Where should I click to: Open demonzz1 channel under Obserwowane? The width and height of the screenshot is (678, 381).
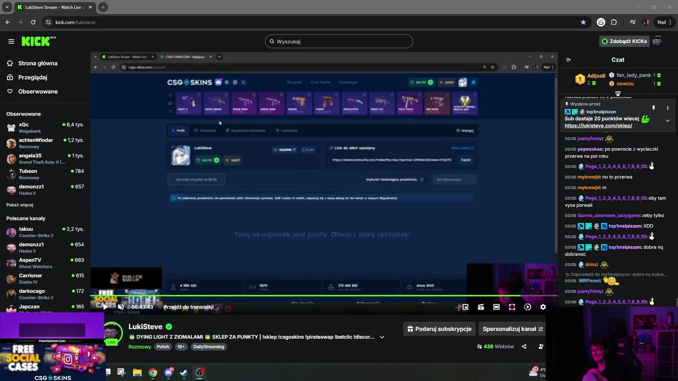pos(45,189)
